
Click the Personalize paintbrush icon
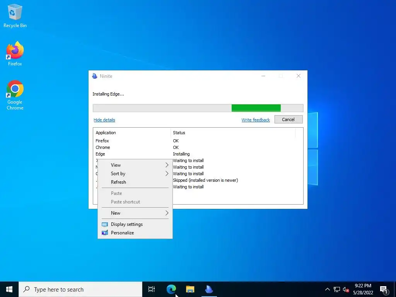(x=104, y=233)
